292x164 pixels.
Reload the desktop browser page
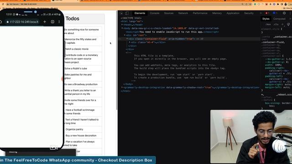pyautogui.click(x=3, y=4)
